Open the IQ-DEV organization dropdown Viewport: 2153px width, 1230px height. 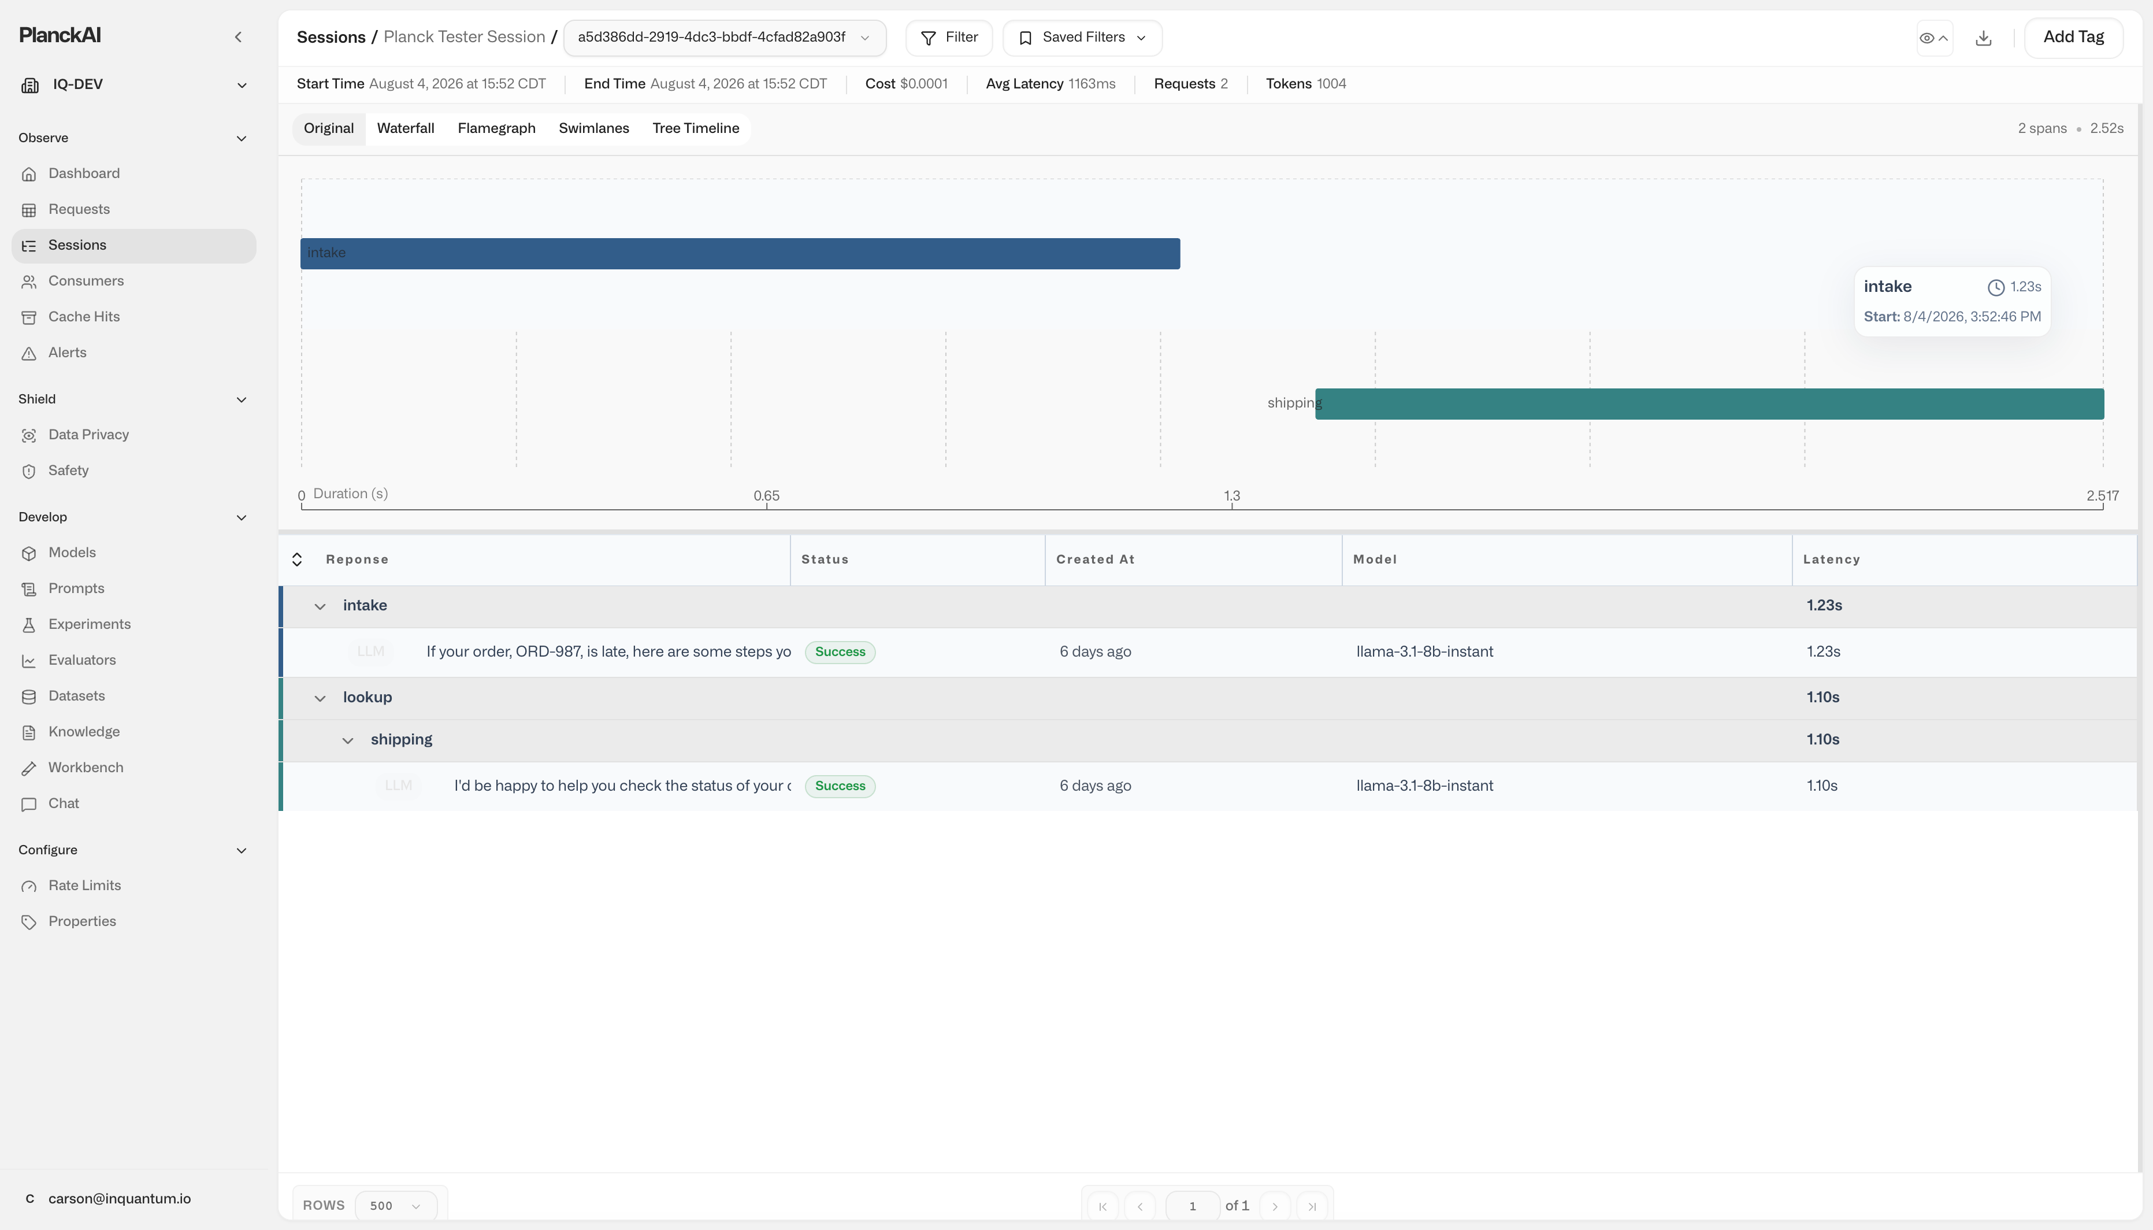point(134,84)
